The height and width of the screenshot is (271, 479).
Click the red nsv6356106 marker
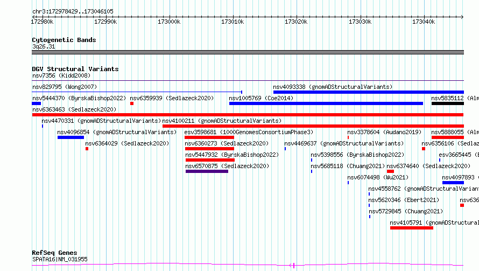[x=424, y=149]
